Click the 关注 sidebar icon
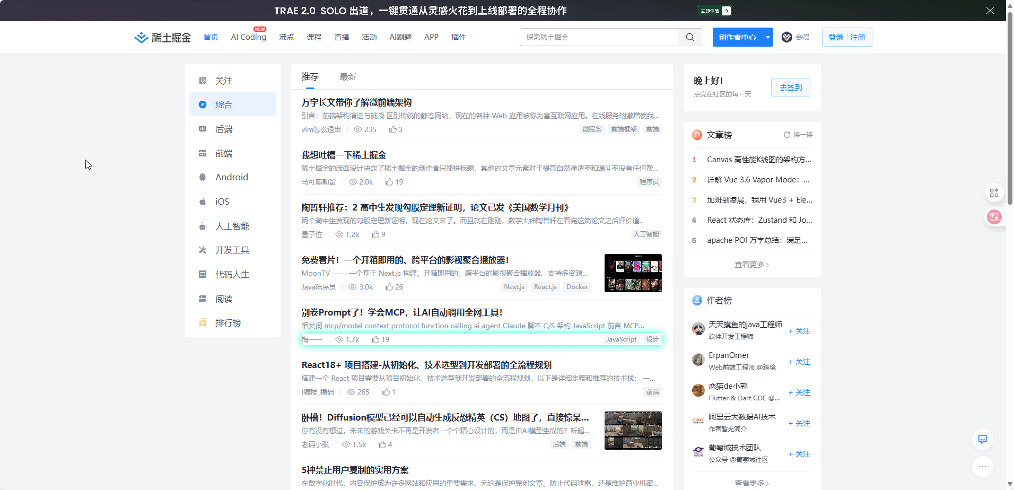The height and width of the screenshot is (490, 1014). tap(203, 81)
